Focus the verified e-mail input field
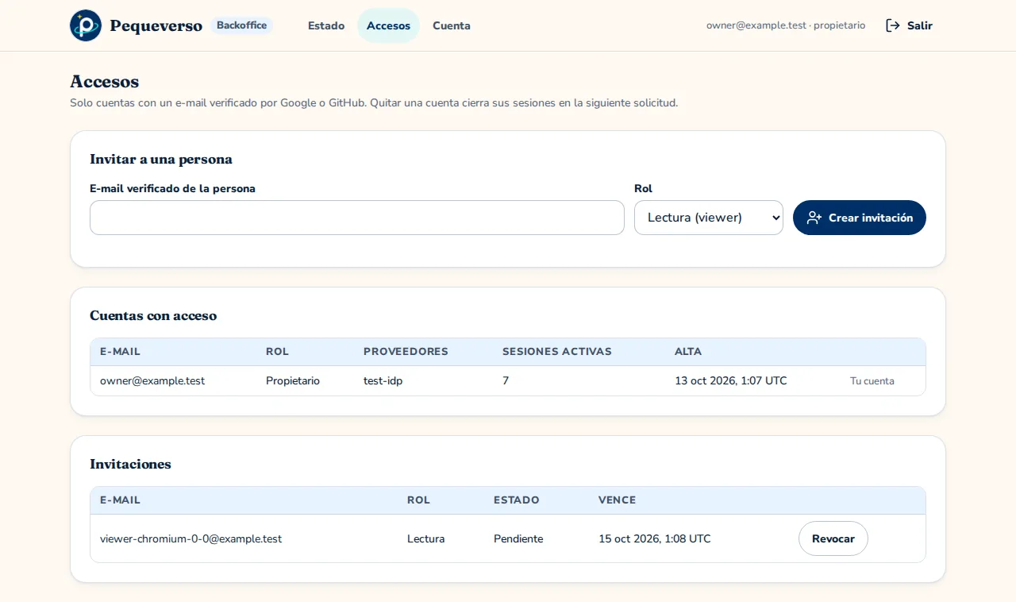 coord(357,218)
